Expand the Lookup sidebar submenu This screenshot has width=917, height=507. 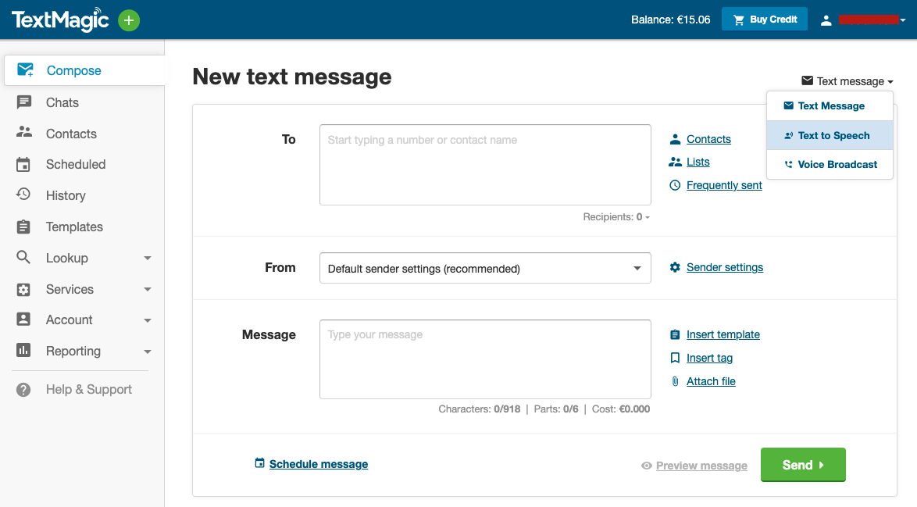pyautogui.click(x=148, y=259)
